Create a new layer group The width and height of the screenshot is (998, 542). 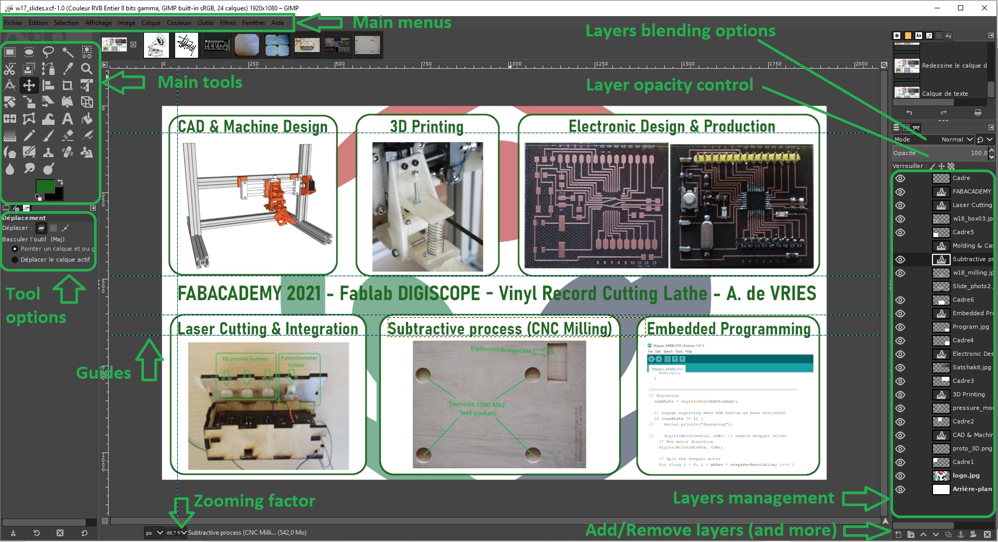pos(911,534)
